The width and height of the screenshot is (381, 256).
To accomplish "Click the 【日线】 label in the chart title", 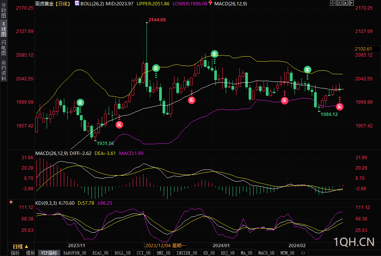I will tap(63, 4).
